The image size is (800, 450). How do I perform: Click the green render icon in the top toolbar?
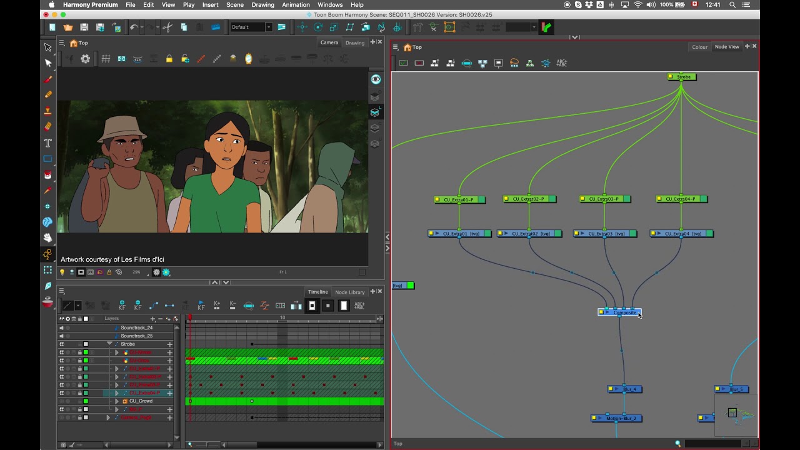click(547, 27)
